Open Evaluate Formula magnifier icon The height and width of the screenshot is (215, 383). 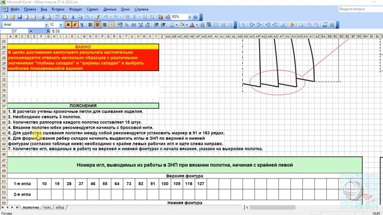[x=332, y=24]
